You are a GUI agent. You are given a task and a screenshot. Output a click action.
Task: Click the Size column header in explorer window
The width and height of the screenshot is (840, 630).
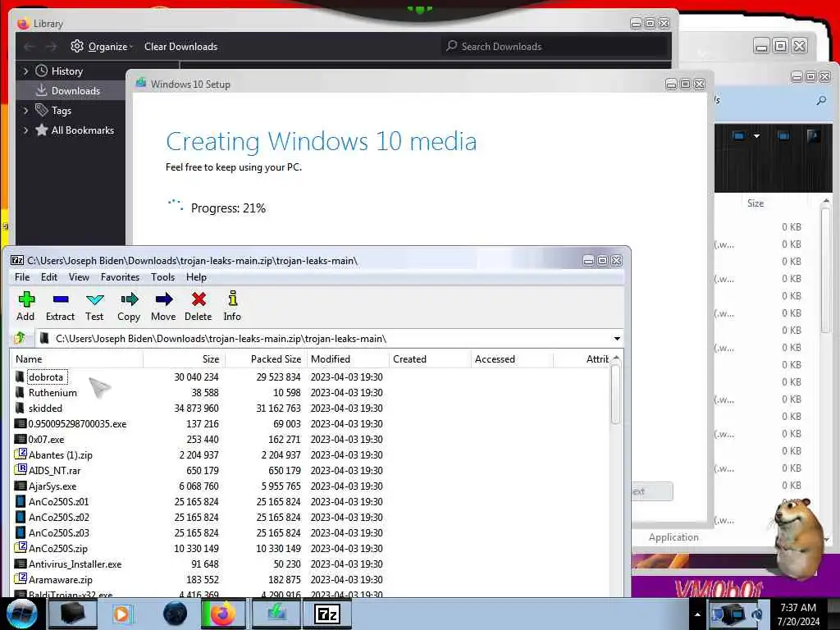756,203
